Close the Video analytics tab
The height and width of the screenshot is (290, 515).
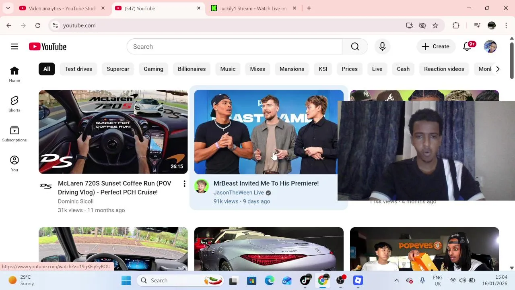103,8
